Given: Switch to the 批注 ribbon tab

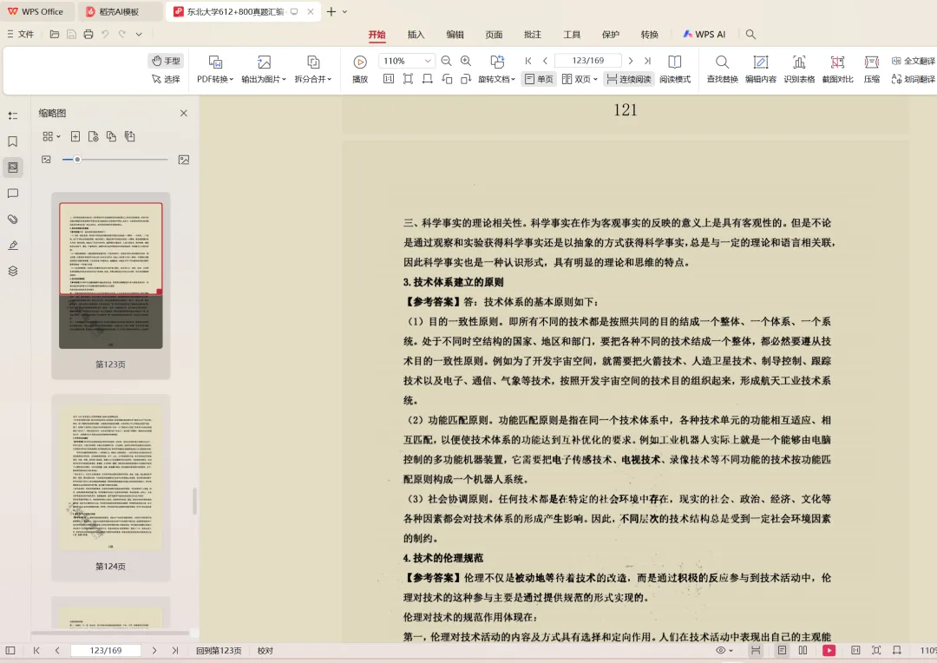Looking at the screenshot, I should tap(532, 35).
